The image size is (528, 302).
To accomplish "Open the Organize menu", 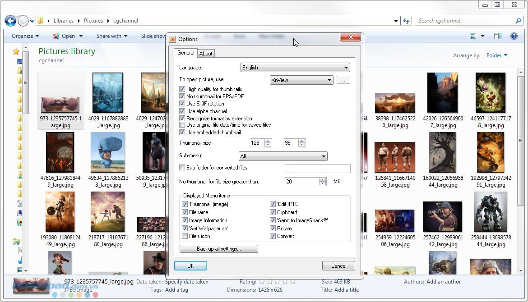I will [x=25, y=36].
